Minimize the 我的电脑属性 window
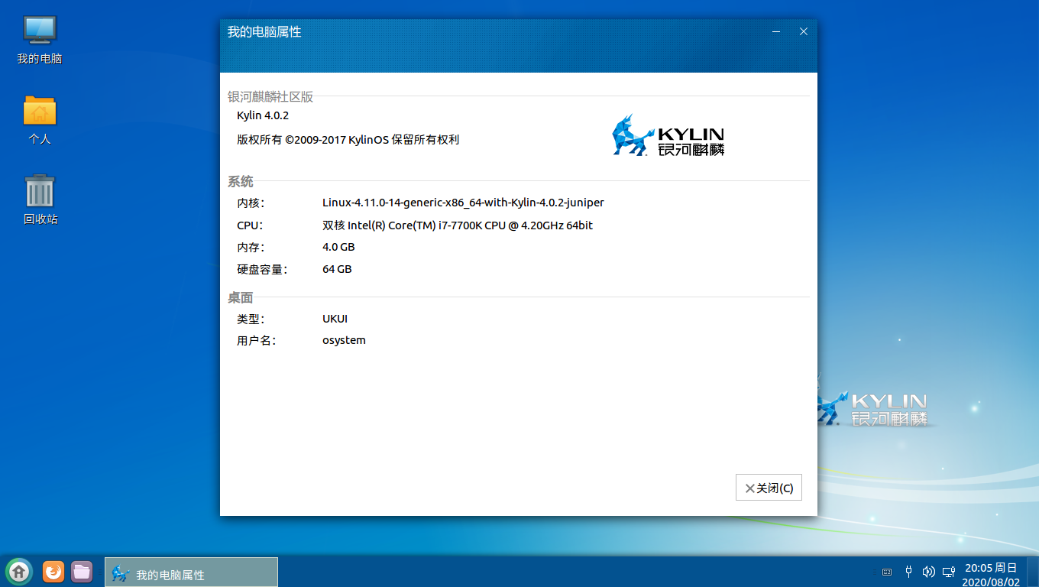Viewport: 1039px width, 587px height. tap(776, 32)
